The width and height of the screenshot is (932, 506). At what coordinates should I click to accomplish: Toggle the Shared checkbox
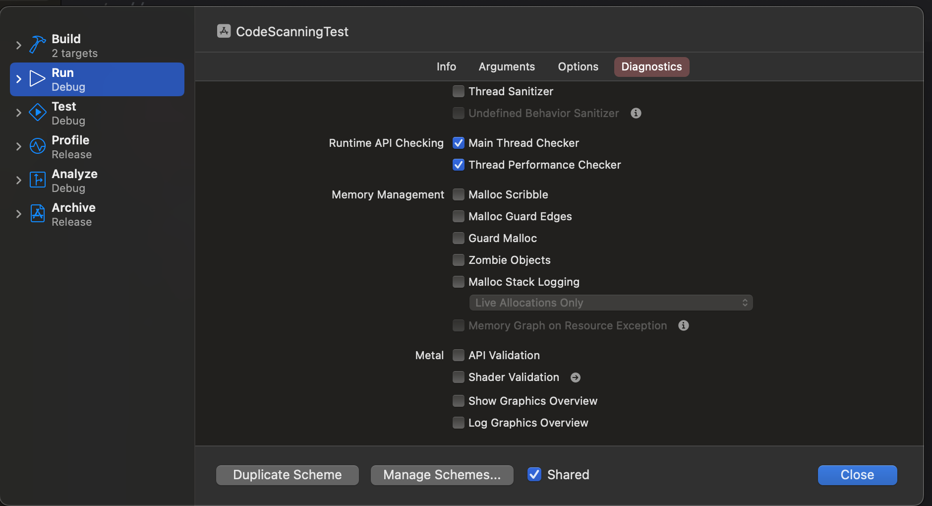(534, 475)
